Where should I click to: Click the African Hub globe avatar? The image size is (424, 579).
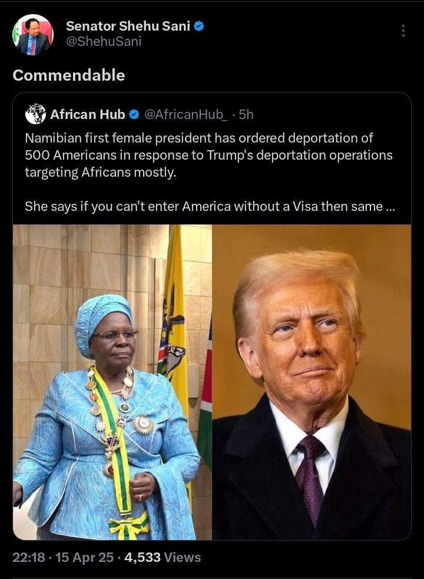35,114
